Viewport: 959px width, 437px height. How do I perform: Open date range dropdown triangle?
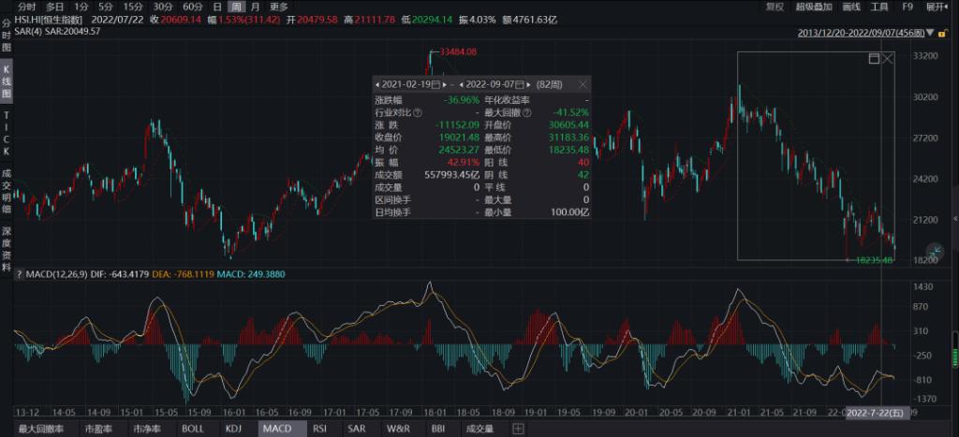tap(929, 33)
